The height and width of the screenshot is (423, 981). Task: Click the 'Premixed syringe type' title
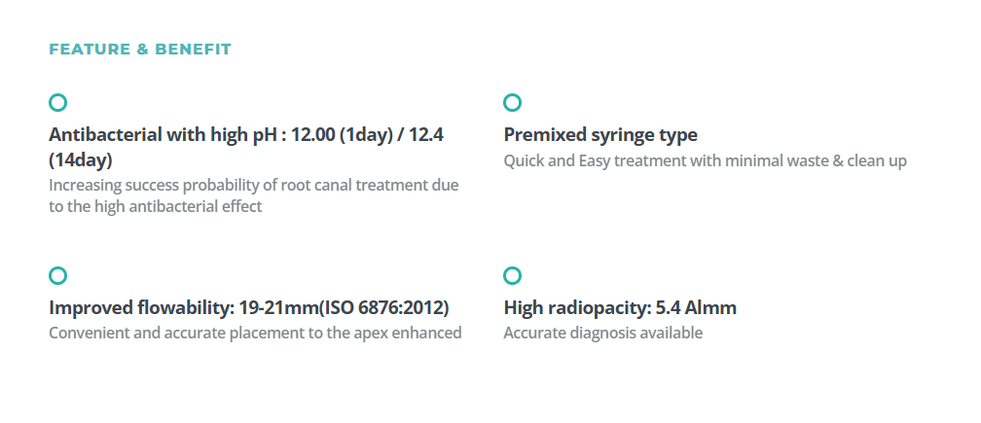600,135
